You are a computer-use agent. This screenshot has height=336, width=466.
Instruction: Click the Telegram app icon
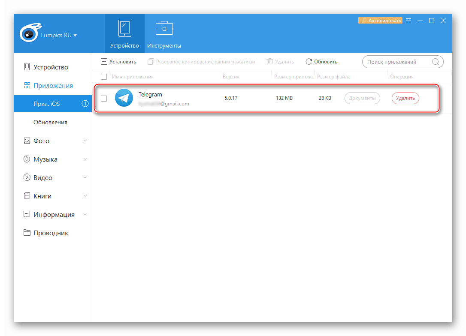click(124, 98)
